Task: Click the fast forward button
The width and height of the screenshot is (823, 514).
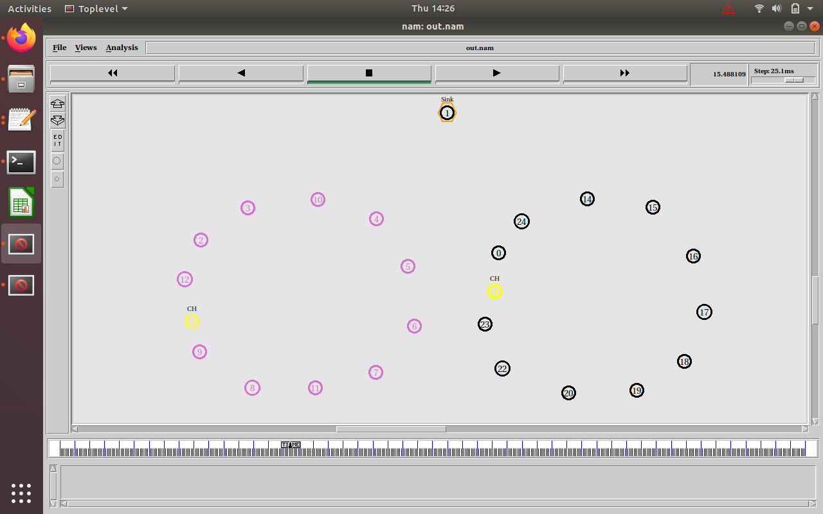Action: [x=625, y=73]
